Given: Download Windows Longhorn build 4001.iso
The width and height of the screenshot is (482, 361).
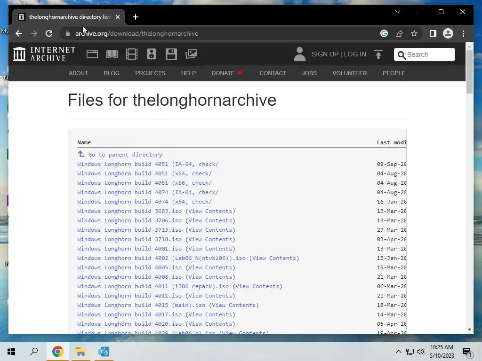Looking at the screenshot, I should point(129,249).
